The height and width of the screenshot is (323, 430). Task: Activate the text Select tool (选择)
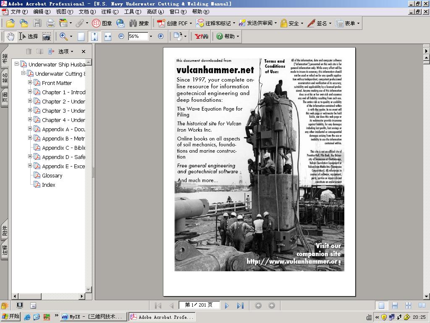pos(28,36)
